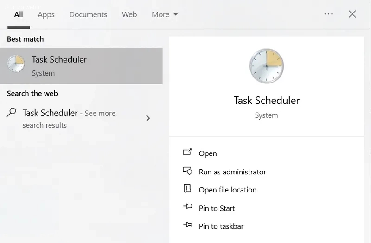Select the All tab
The width and height of the screenshot is (371, 243).
click(x=19, y=14)
